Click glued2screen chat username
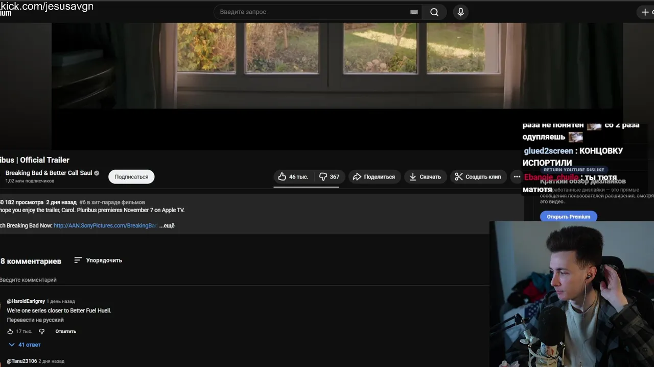The image size is (654, 367). tap(548, 151)
